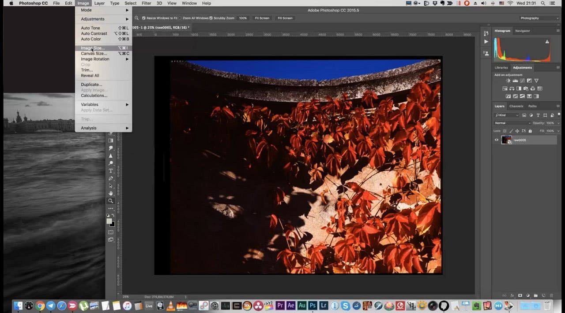Toggle the layer filter on/off switch

[559, 114]
